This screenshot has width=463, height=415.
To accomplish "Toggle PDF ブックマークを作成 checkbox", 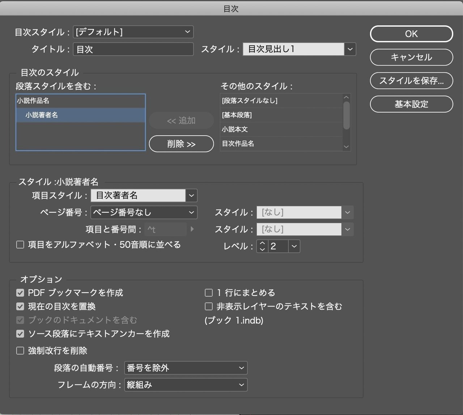I will [x=20, y=293].
